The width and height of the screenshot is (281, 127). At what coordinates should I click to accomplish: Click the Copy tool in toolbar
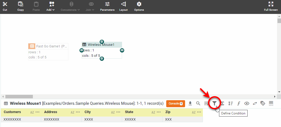(20, 6)
